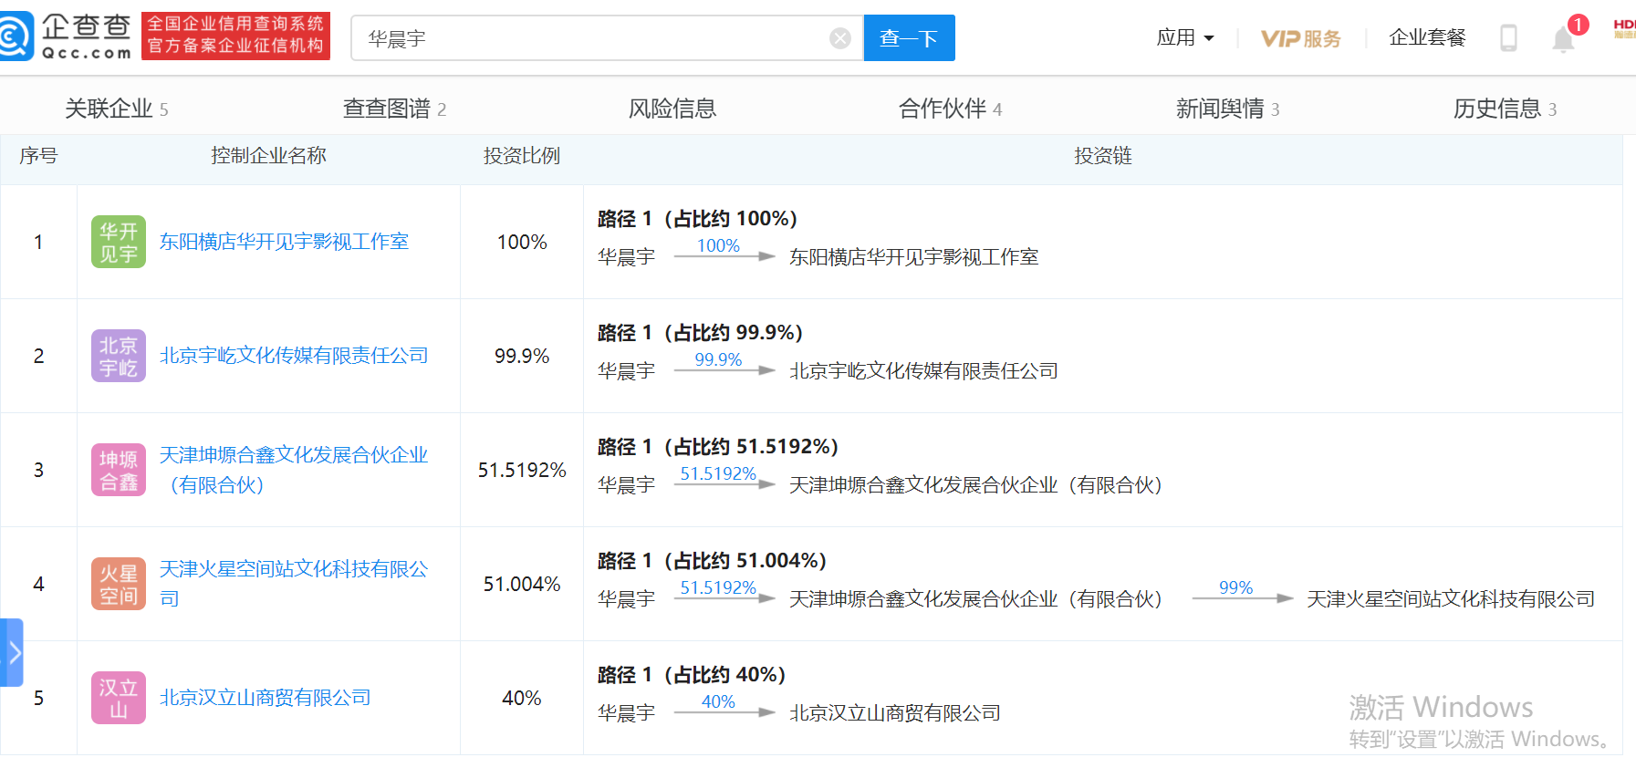Open the notification bell icon
This screenshot has height=768, width=1636.
(1563, 39)
